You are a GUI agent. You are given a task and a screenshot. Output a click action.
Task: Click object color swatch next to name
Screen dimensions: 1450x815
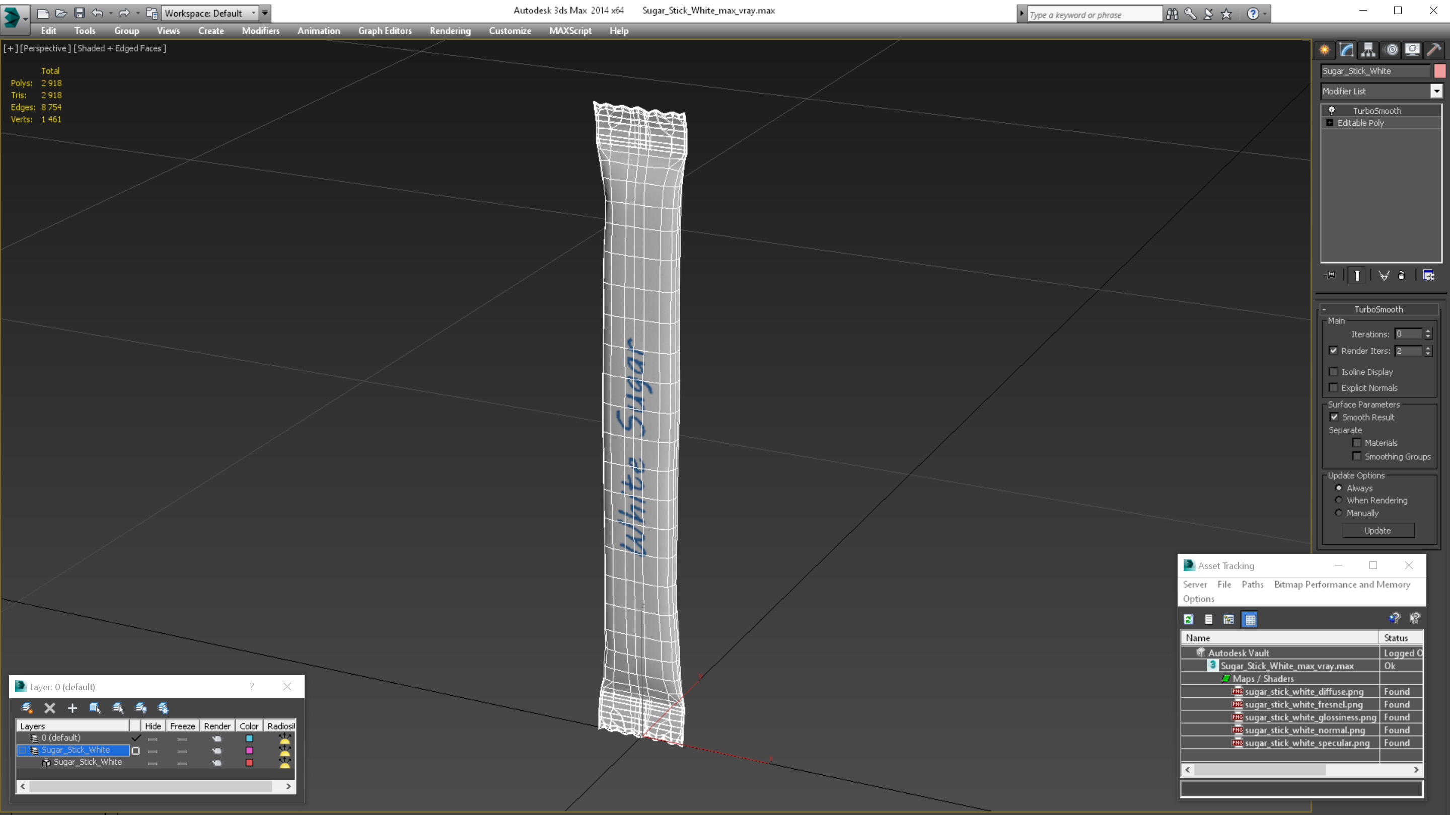click(x=1440, y=71)
